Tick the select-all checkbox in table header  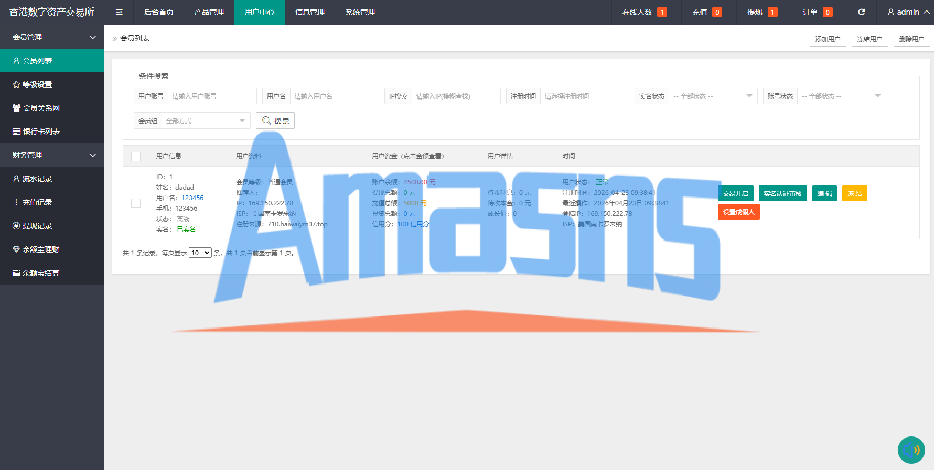pyautogui.click(x=136, y=156)
